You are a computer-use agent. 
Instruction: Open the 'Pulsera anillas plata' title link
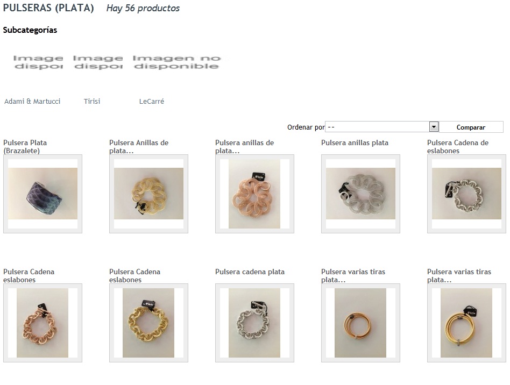(355, 142)
